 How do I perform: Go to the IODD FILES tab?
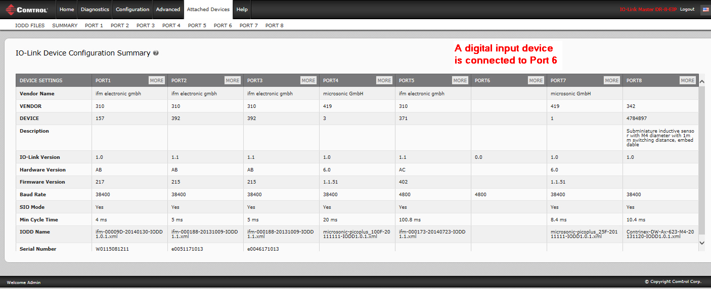point(30,25)
